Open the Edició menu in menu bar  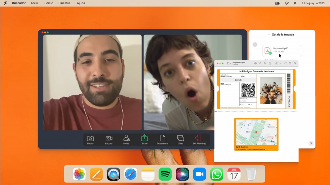click(49, 3)
